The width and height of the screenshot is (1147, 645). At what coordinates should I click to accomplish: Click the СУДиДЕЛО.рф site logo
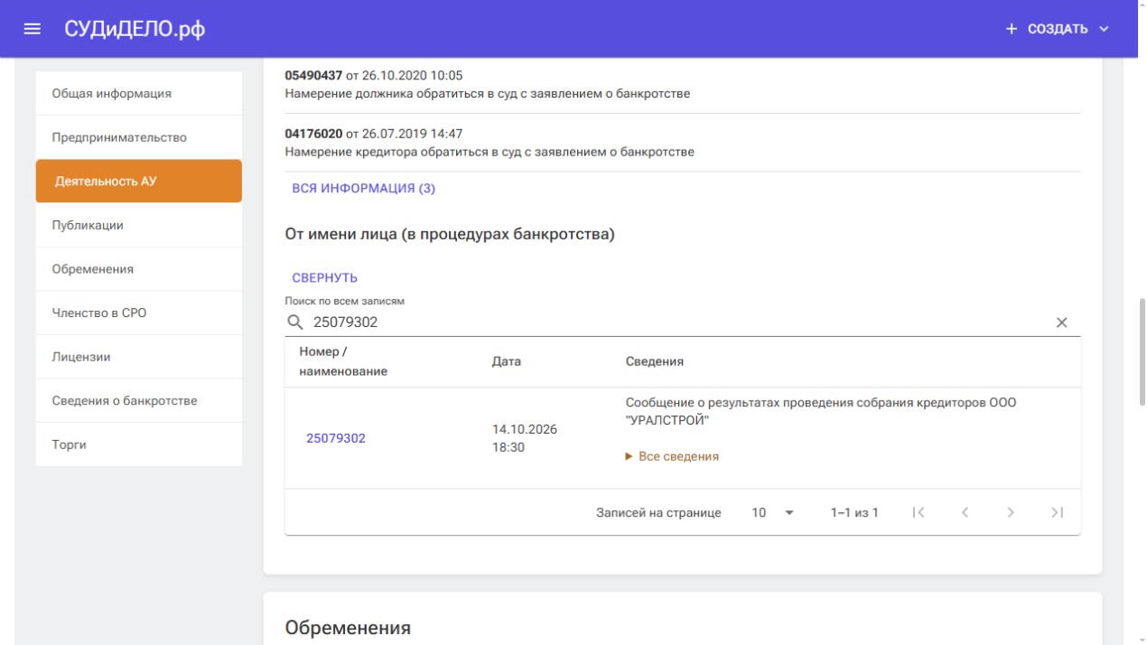(x=135, y=29)
